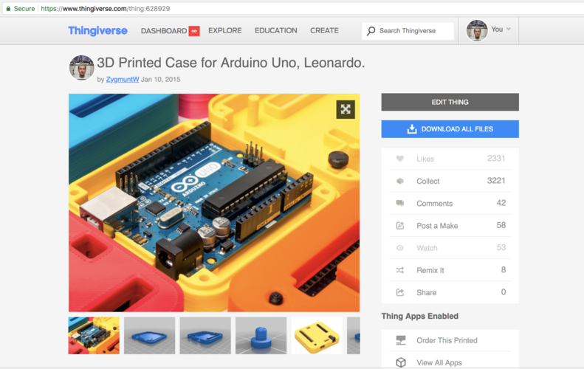584x369 pixels.
Task: Click the Remix It count 8
Action: tap(504, 270)
